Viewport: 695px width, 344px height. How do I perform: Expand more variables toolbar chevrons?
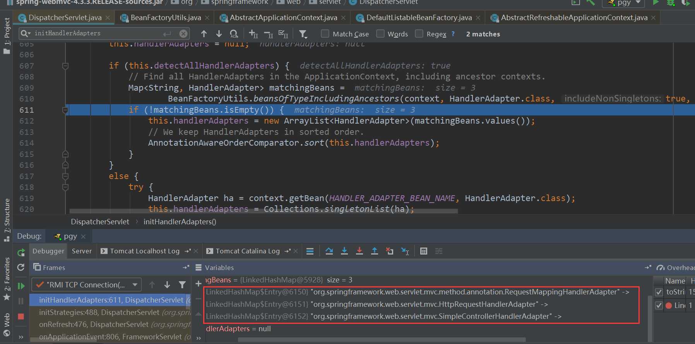(x=199, y=338)
